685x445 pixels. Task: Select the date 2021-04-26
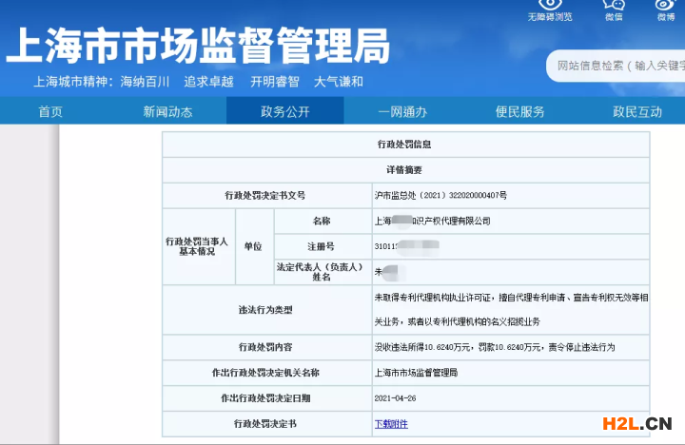pyautogui.click(x=395, y=398)
